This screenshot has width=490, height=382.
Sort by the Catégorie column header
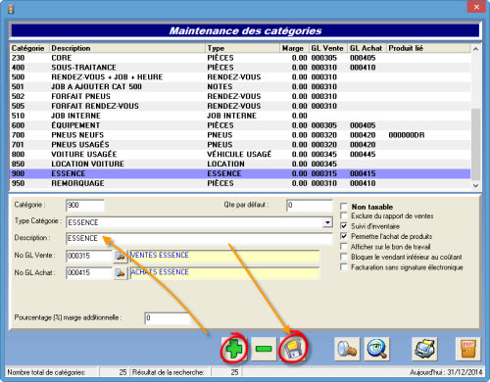(29, 48)
